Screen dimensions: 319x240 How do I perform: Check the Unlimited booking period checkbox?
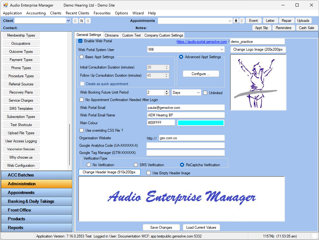pyautogui.click(x=205, y=93)
